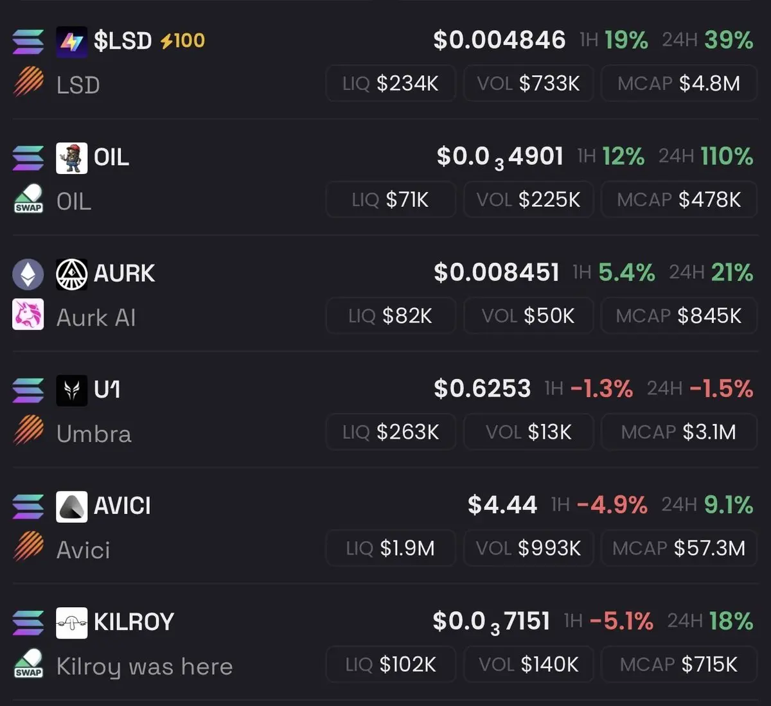771x706 pixels.
Task: Click the AURK token logo icon
Action: (x=71, y=274)
